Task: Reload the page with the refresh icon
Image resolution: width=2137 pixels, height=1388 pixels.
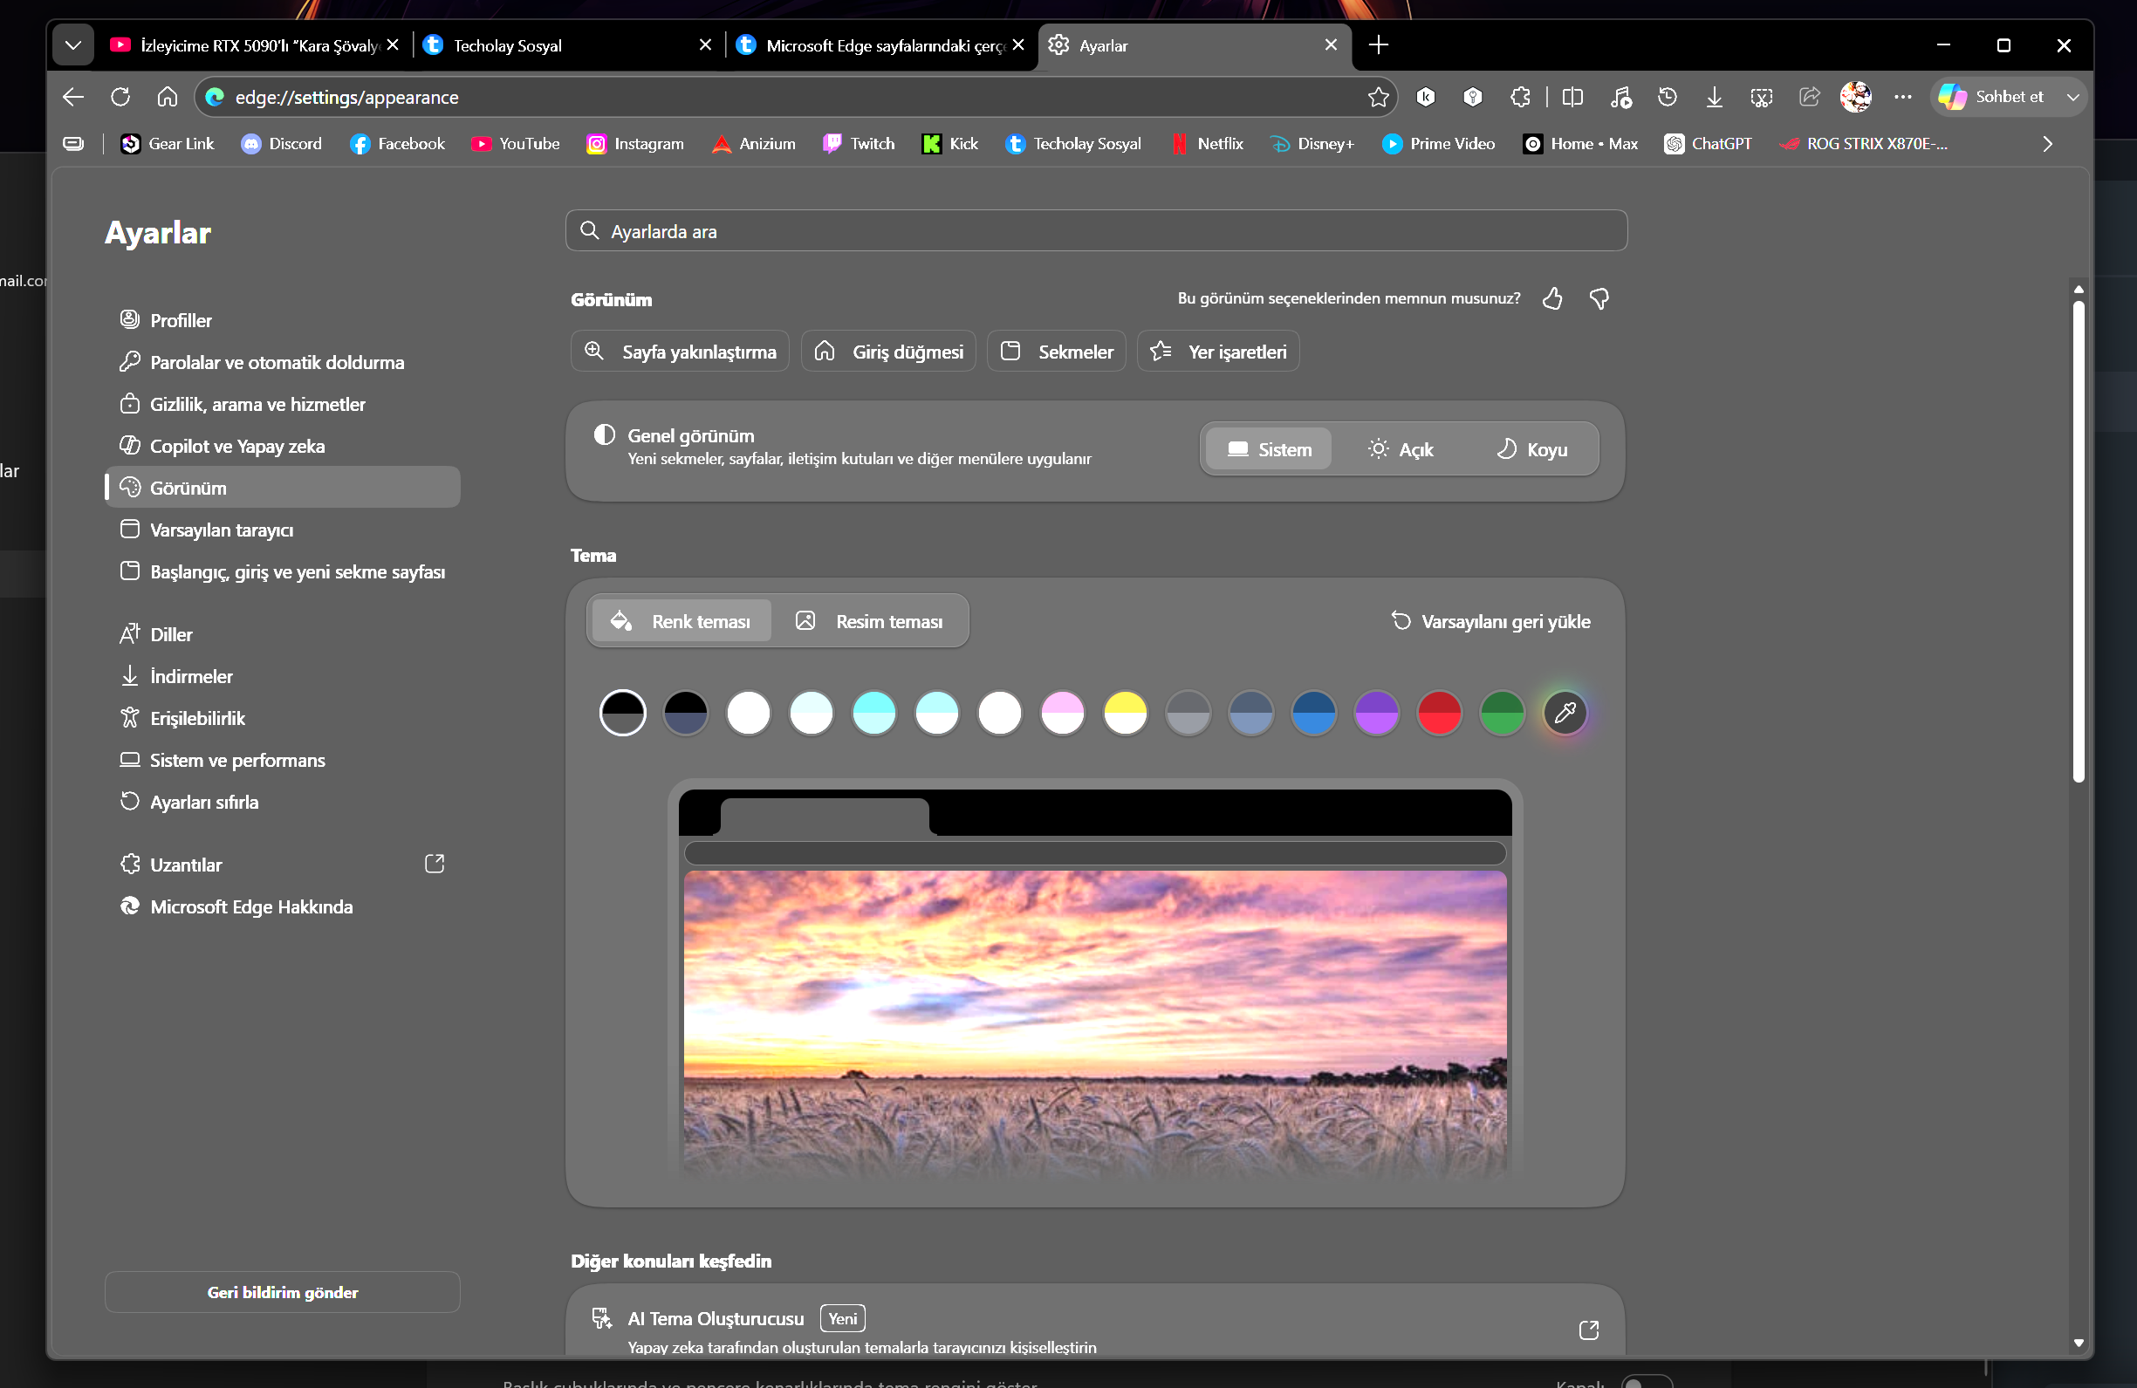Action: pyautogui.click(x=120, y=97)
